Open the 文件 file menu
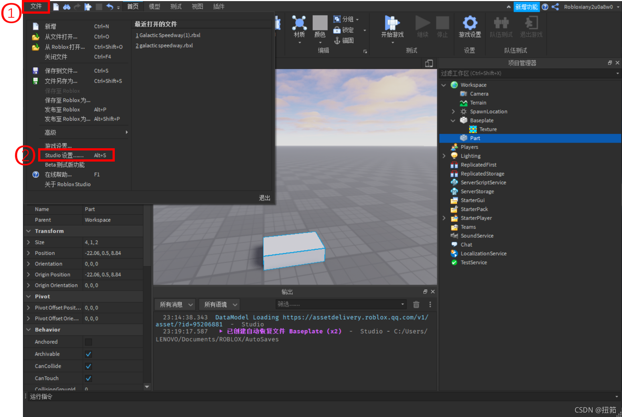The image size is (622, 417). [x=36, y=6]
